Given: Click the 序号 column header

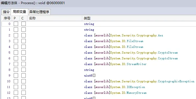Looking at the screenshot, I should pyautogui.click(x=7, y=18).
